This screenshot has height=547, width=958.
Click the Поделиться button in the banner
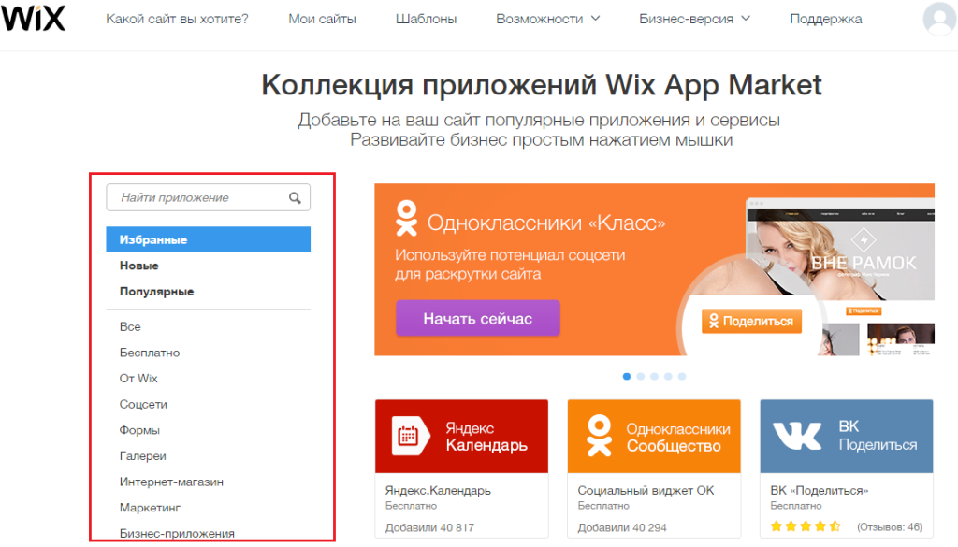pyautogui.click(x=752, y=321)
